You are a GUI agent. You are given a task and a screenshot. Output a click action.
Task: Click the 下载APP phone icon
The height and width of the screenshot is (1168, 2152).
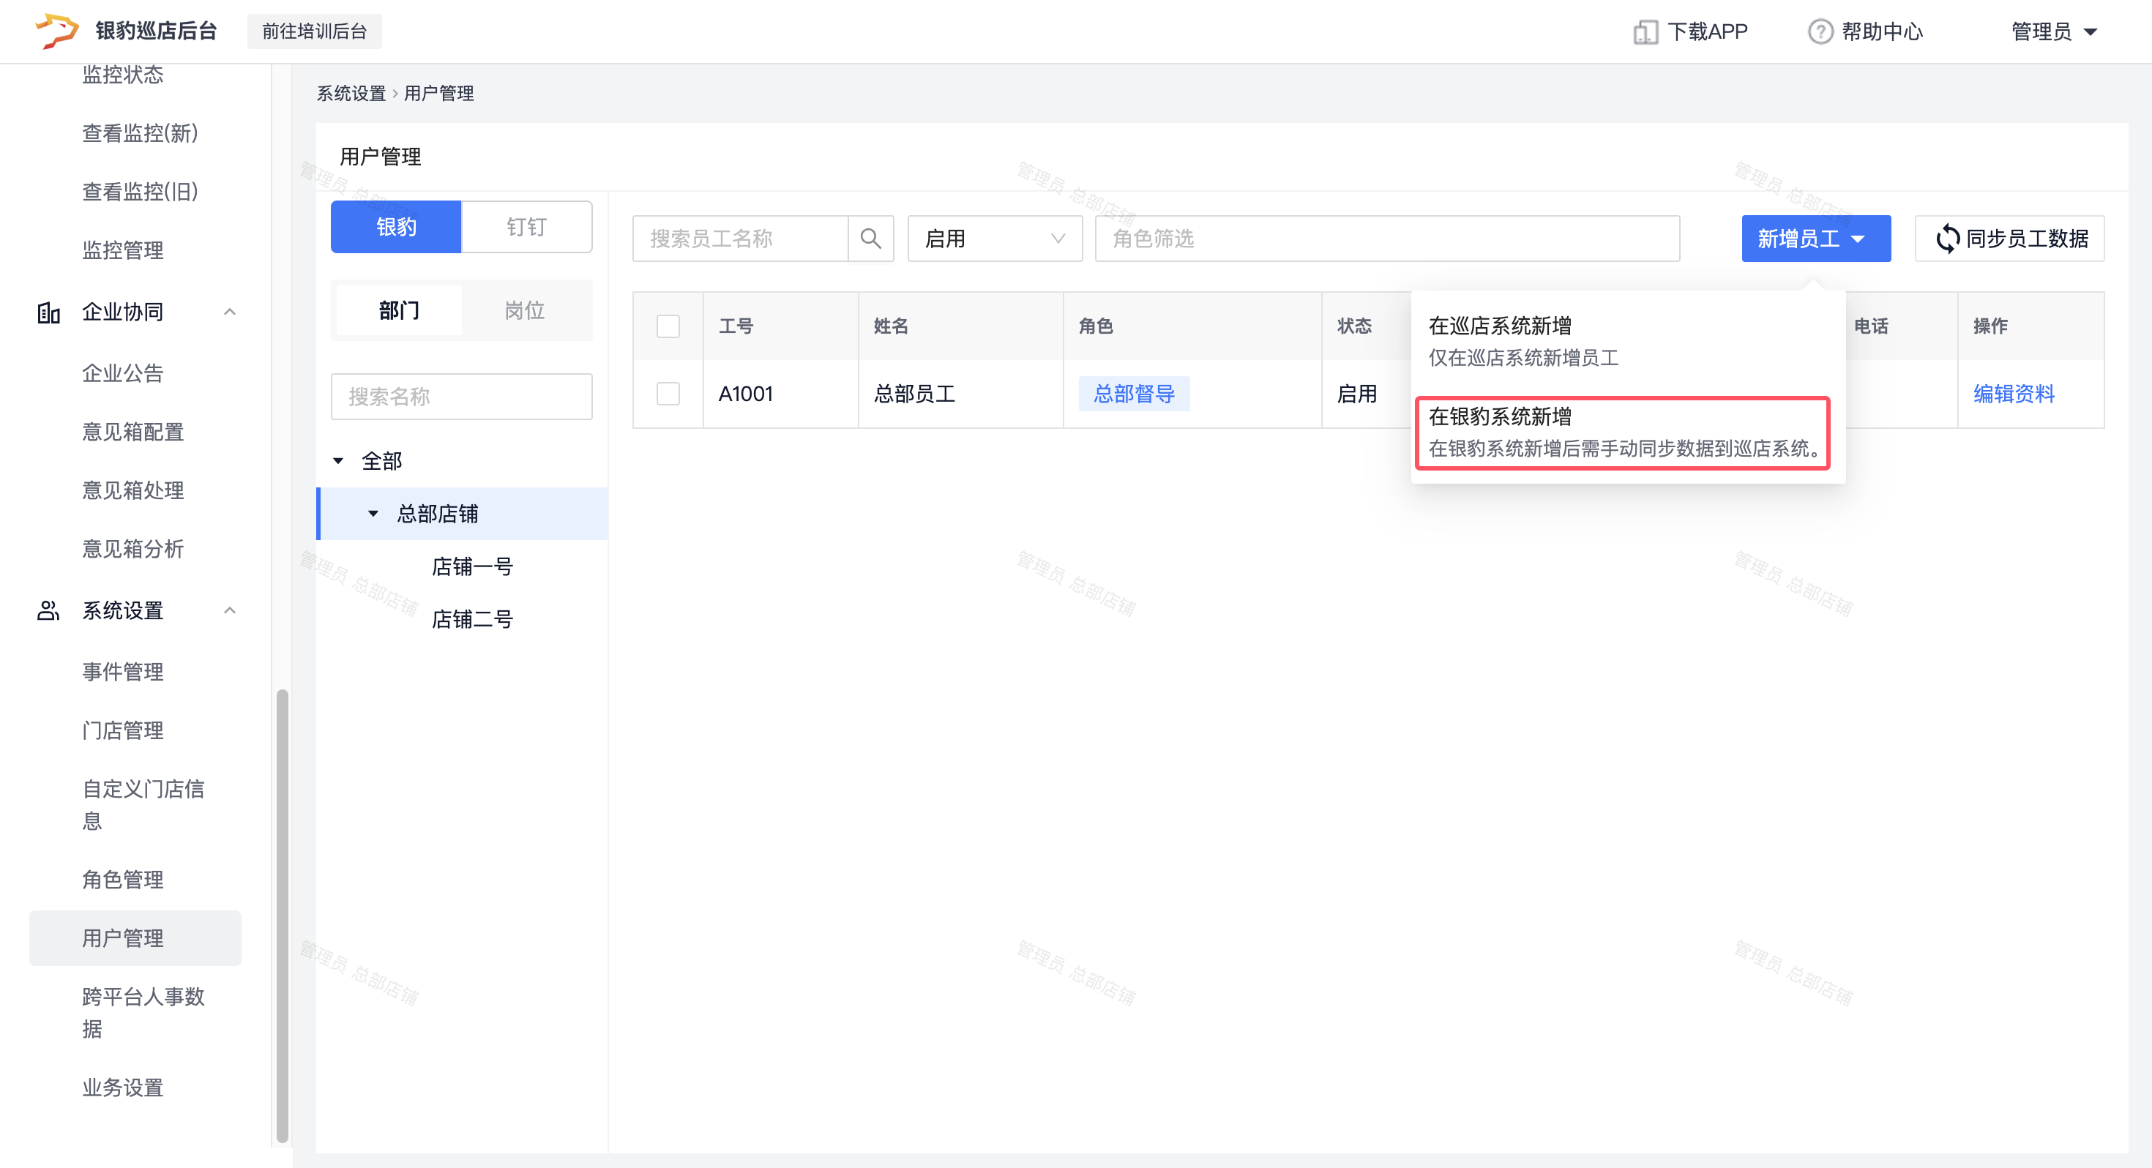pyautogui.click(x=1644, y=31)
